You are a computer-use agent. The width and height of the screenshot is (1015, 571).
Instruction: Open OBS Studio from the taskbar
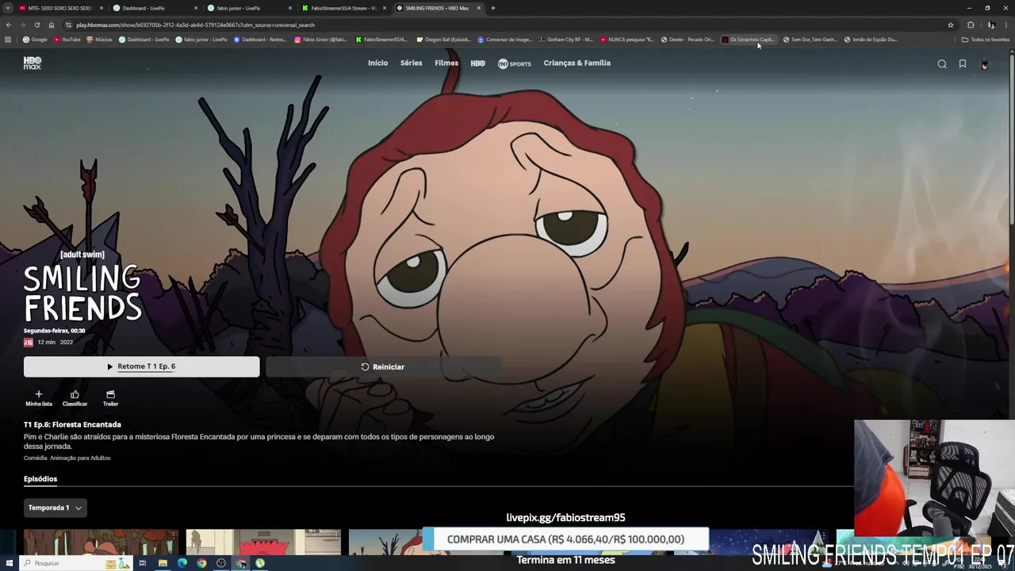pyautogui.click(x=221, y=563)
